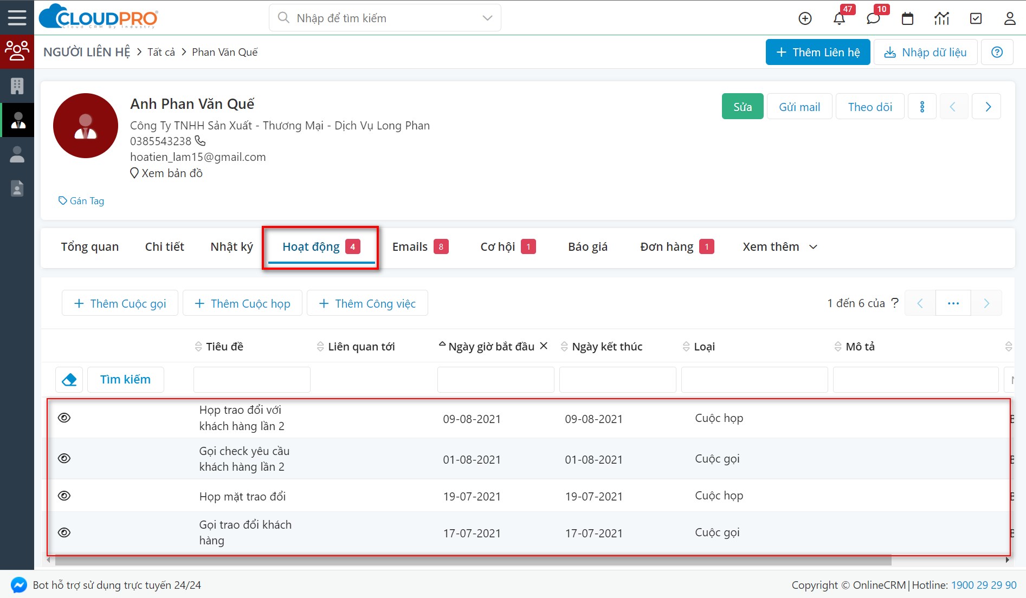Remove sort on Ngày giờ bắt đầu
Screen dimensions: 1026x598
544,346
